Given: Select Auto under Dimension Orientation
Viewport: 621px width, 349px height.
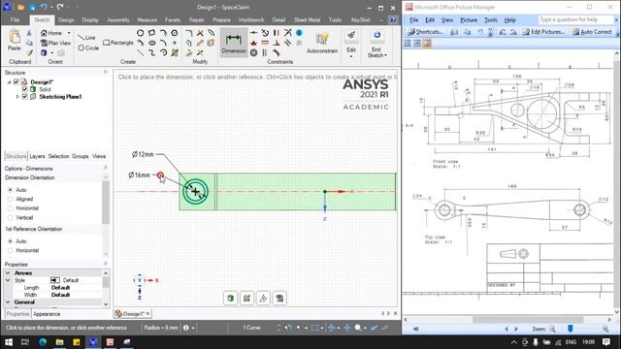Looking at the screenshot, I should (11, 190).
